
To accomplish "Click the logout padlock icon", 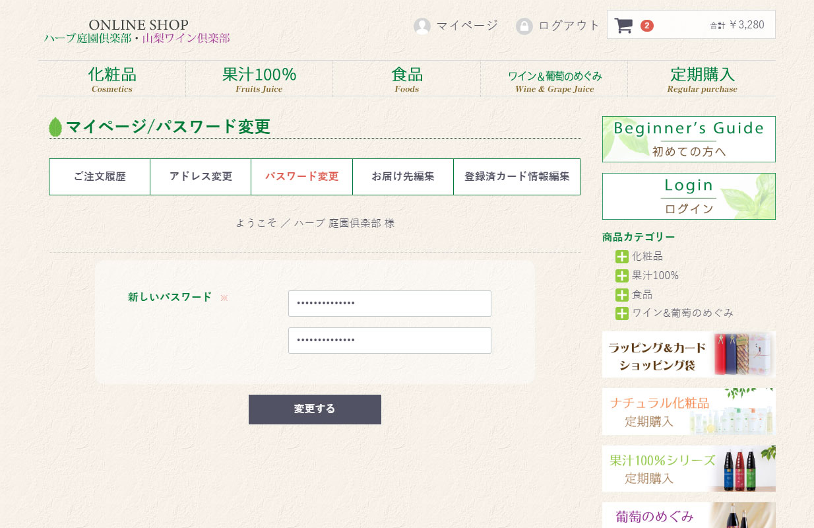I will [524, 26].
